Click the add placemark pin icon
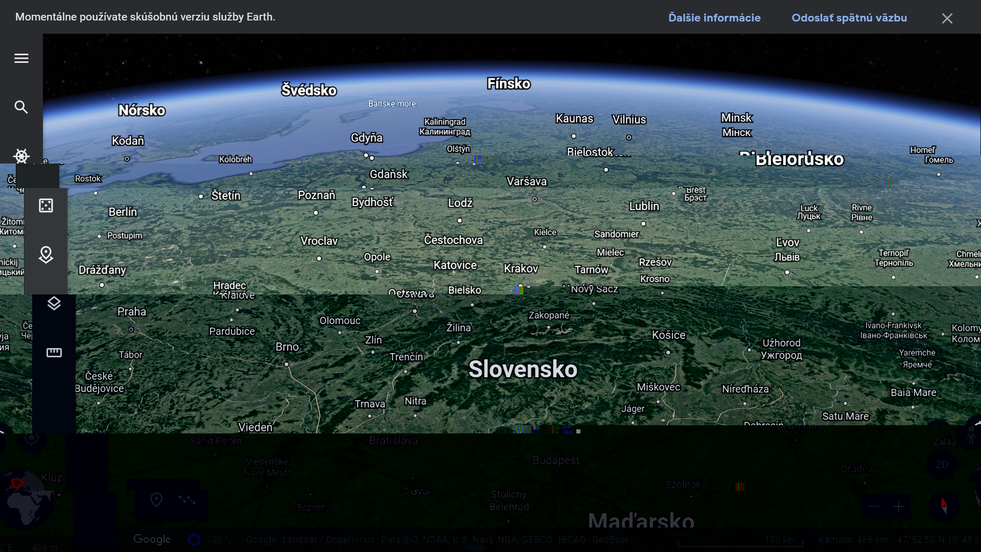This screenshot has width=981, height=552. click(156, 499)
